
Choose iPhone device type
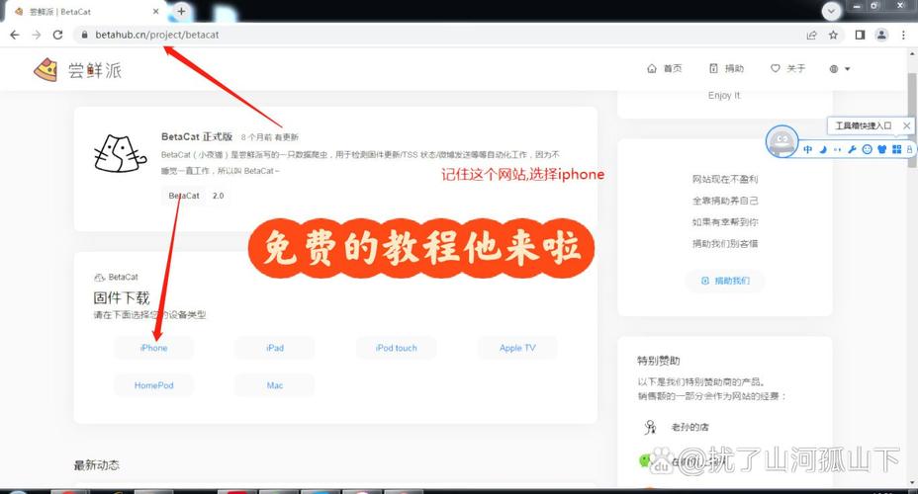[x=154, y=348]
